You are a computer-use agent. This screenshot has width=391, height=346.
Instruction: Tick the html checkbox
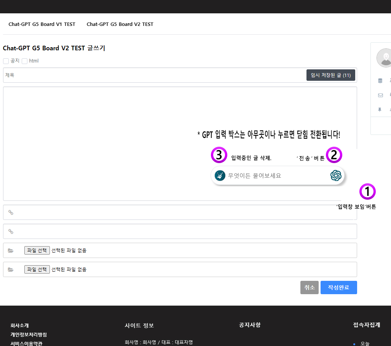tap(24, 61)
